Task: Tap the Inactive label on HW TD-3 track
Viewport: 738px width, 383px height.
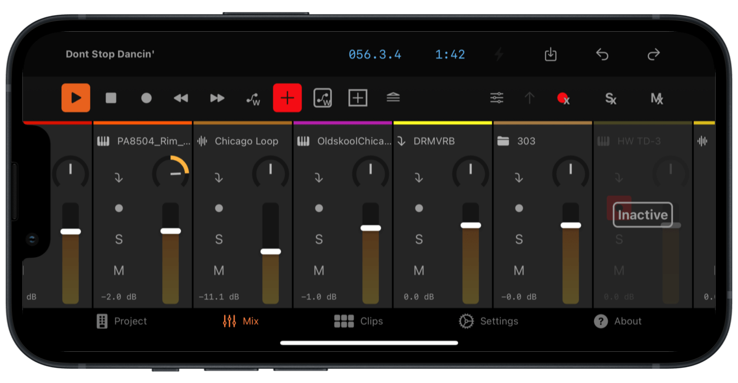Action: point(643,215)
